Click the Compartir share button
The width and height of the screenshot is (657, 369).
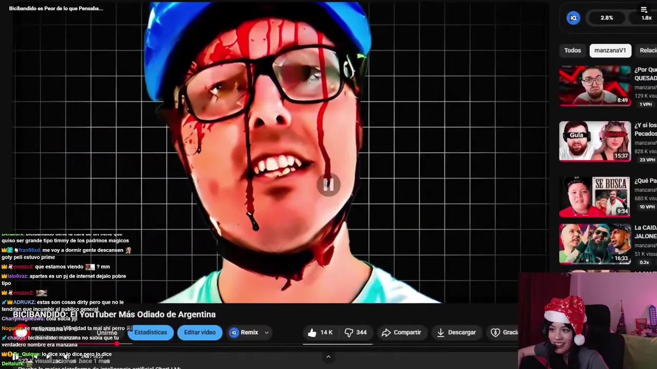[x=401, y=333]
